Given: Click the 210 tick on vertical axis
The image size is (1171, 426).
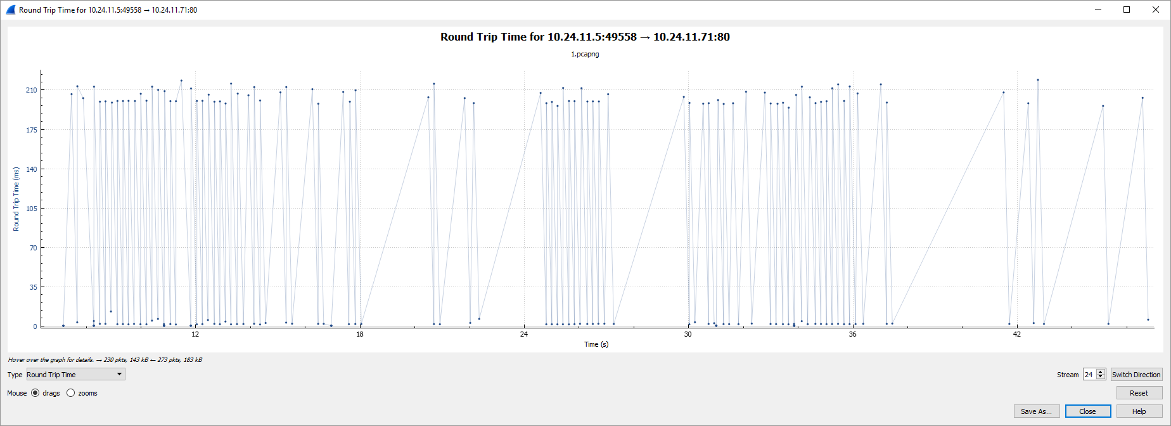Looking at the screenshot, I should coord(31,90).
